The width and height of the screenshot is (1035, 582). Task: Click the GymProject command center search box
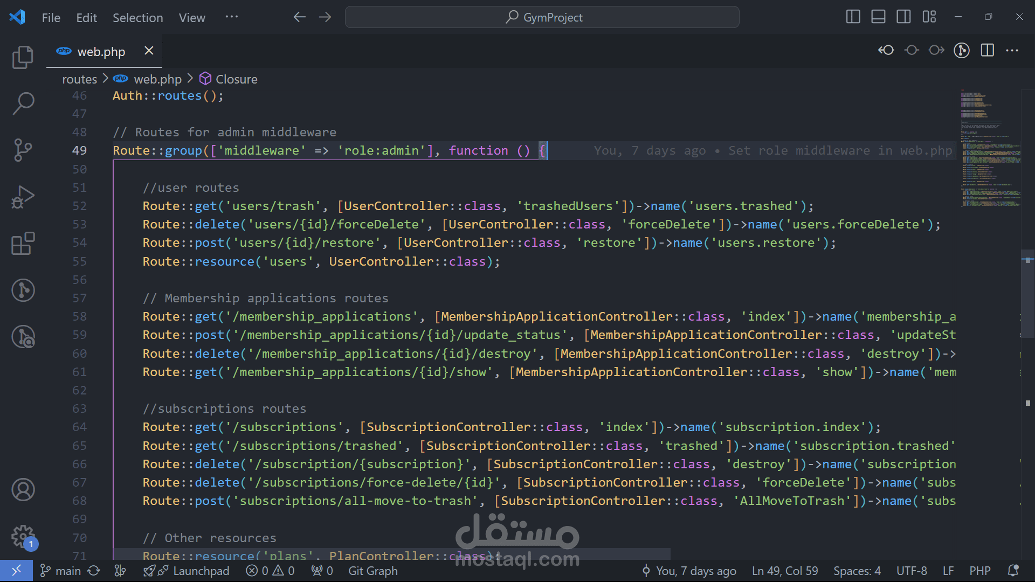pos(542,17)
